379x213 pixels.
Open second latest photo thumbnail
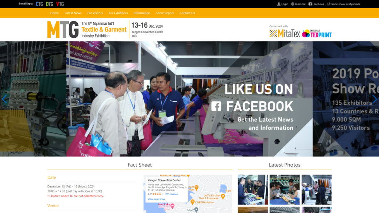click(285, 190)
